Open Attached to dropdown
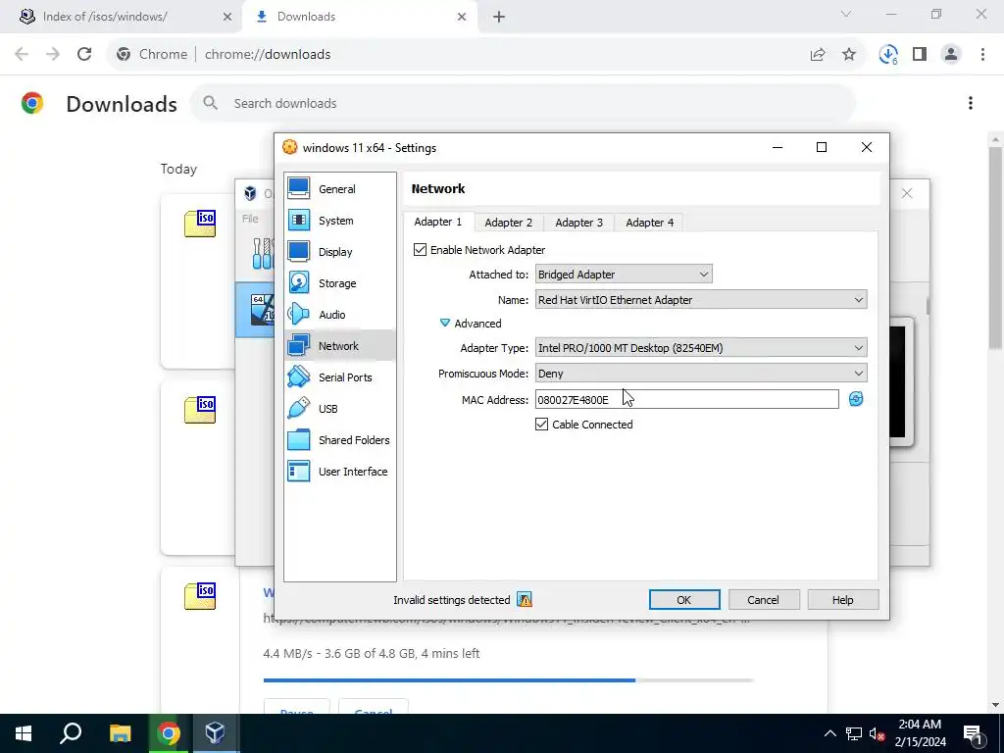The height and width of the screenshot is (753, 1004). [623, 275]
